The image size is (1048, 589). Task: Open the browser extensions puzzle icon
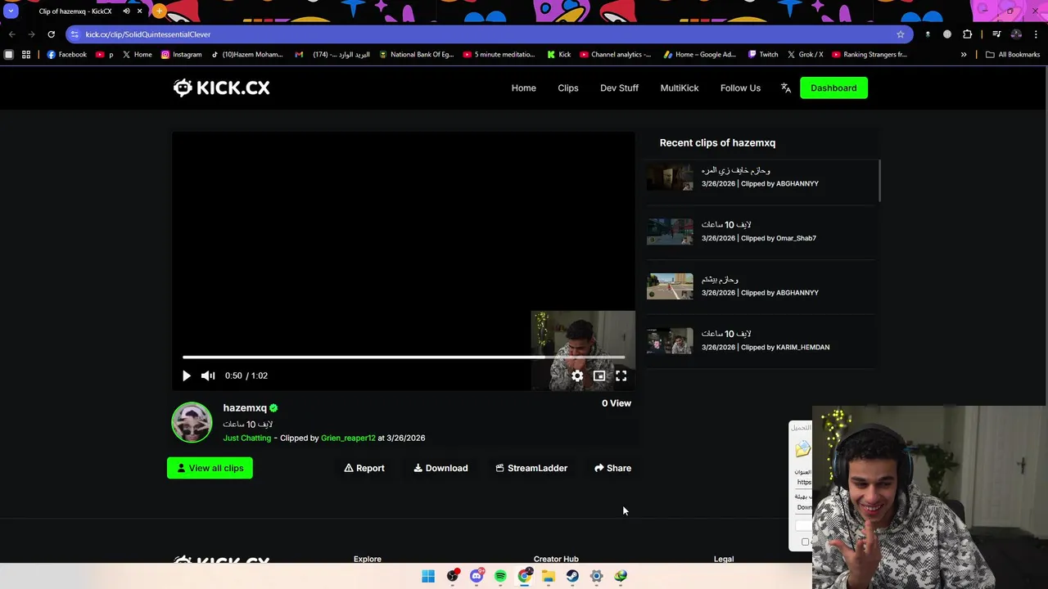click(968, 34)
